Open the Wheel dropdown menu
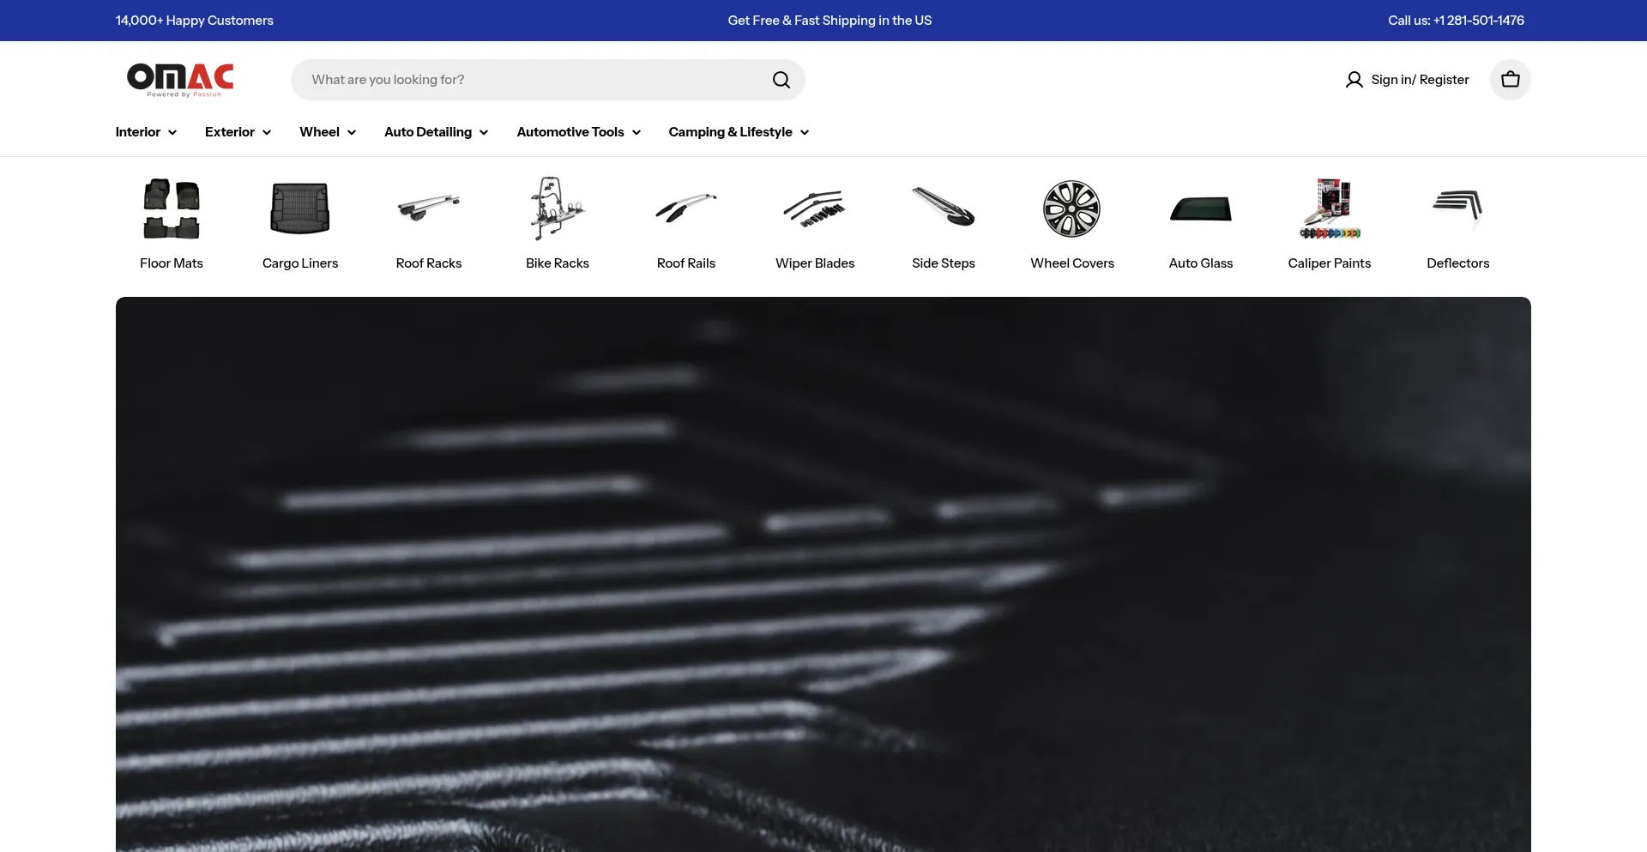The image size is (1647, 852). tap(328, 132)
